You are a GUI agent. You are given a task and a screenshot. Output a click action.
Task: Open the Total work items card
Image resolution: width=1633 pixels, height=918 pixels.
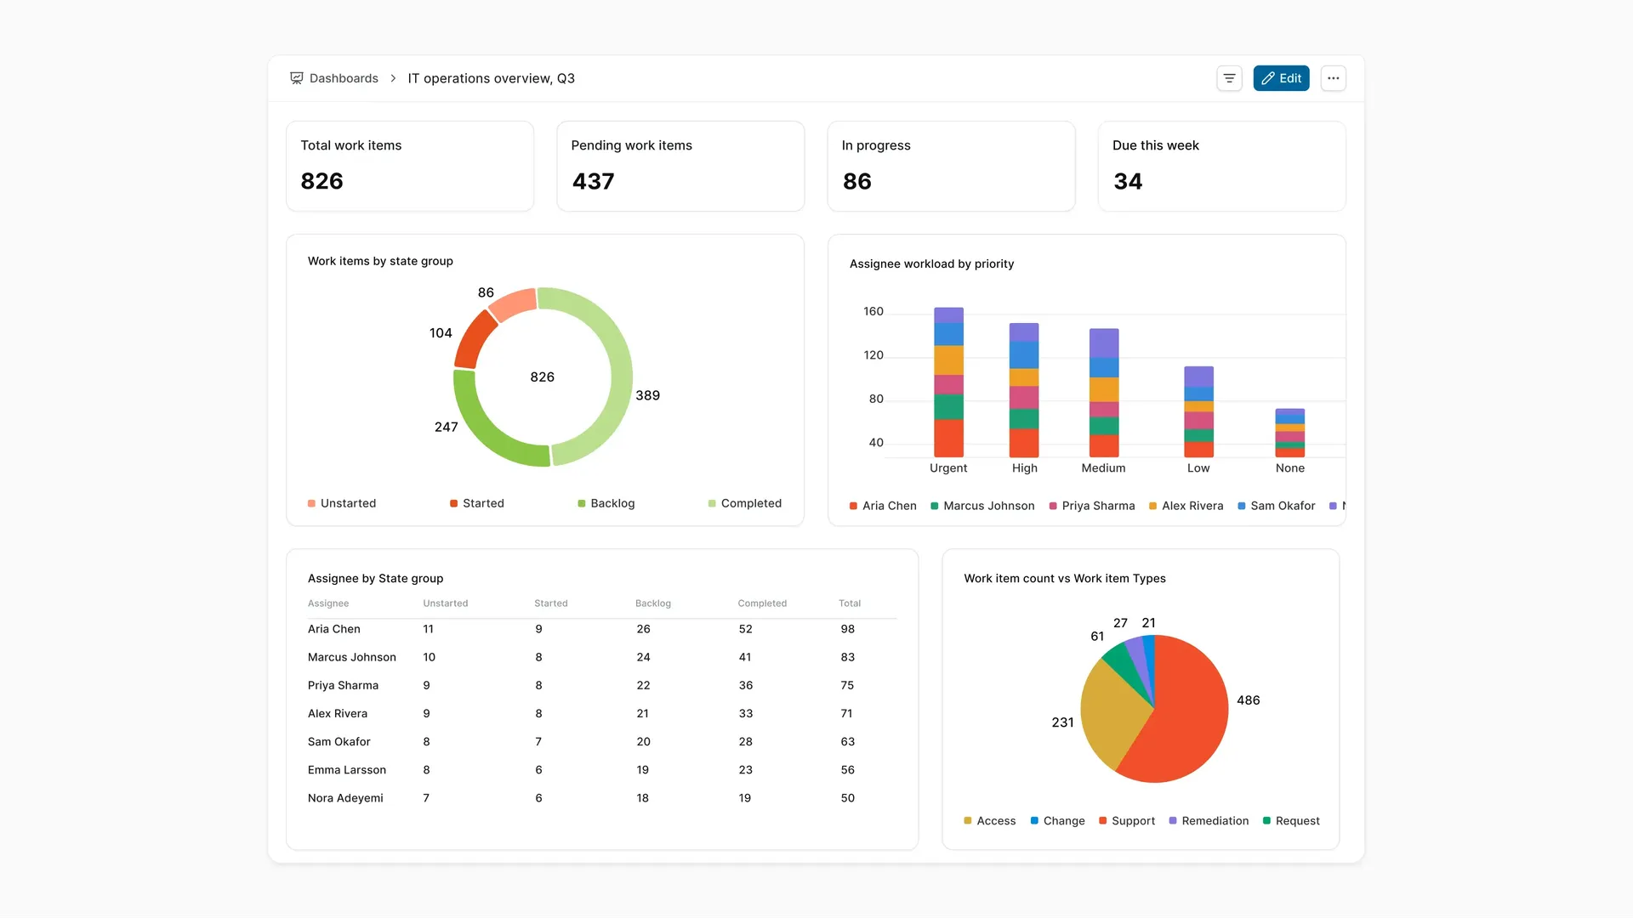coord(410,166)
